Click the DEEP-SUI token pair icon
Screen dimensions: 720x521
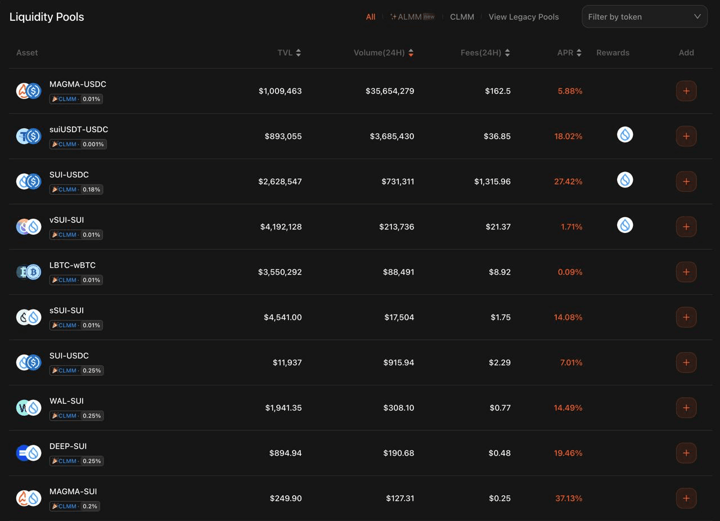[29, 453]
